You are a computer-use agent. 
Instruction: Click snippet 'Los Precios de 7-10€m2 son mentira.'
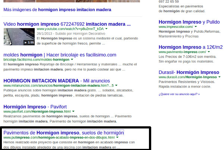coord(187,57)
